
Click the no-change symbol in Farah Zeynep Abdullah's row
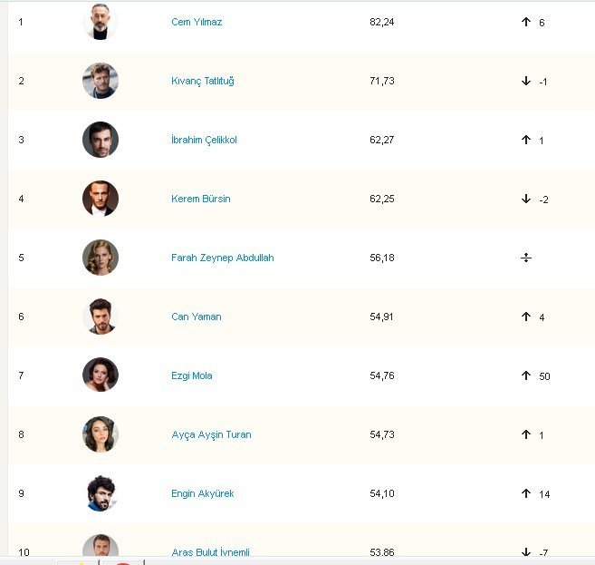pyautogui.click(x=525, y=258)
